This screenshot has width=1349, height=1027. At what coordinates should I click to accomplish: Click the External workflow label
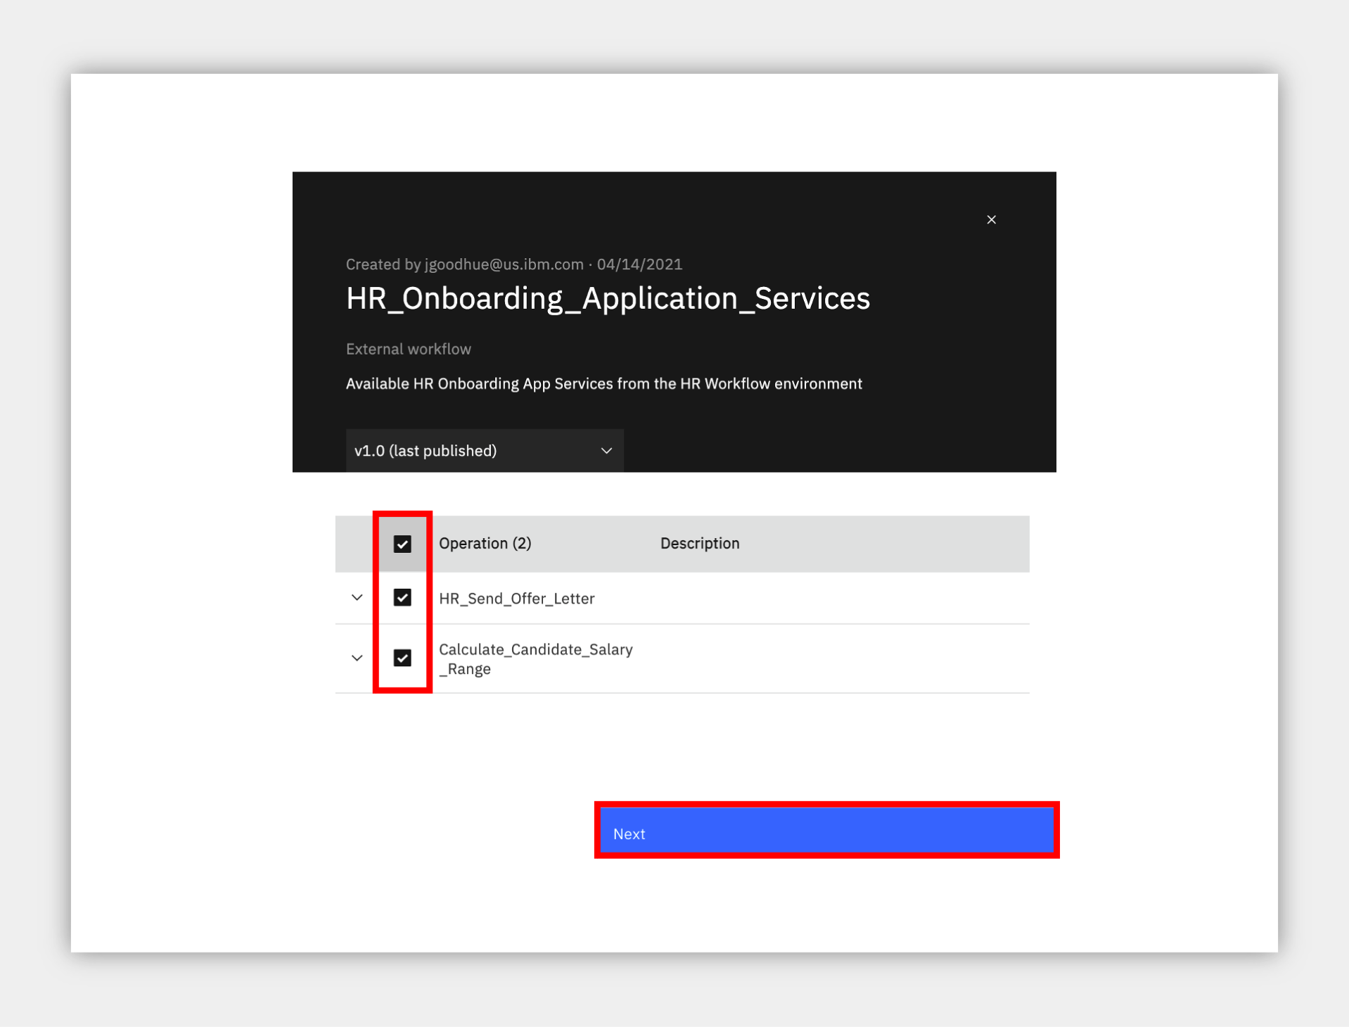tap(409, 349)
